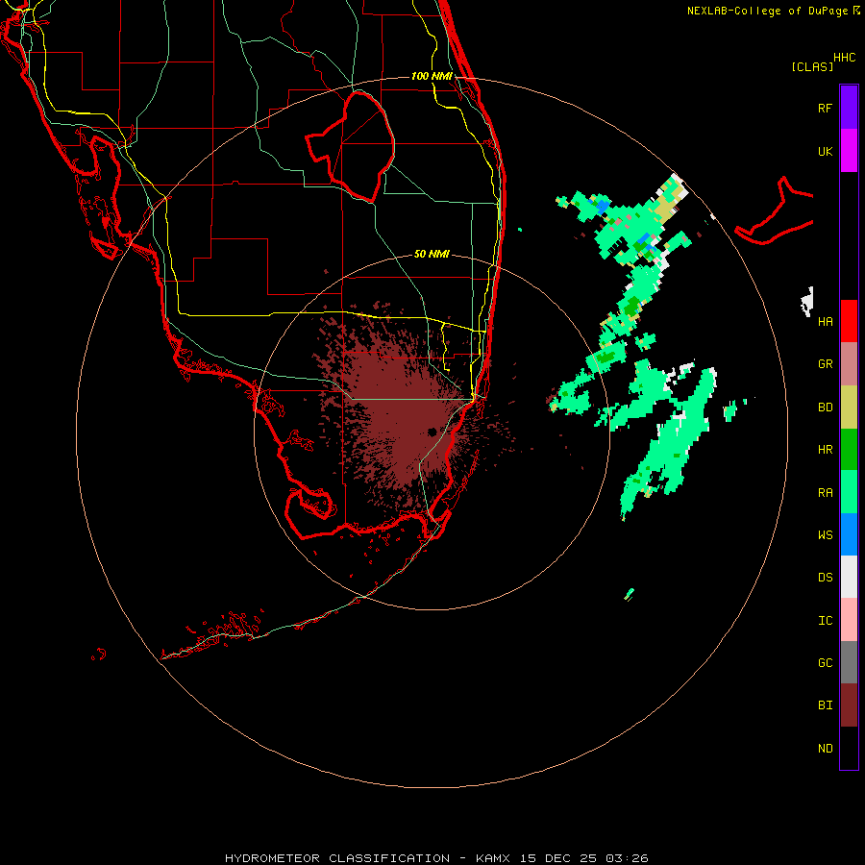
Task: Click the BI brown legend swatch
Action: [x=849, y=705]
